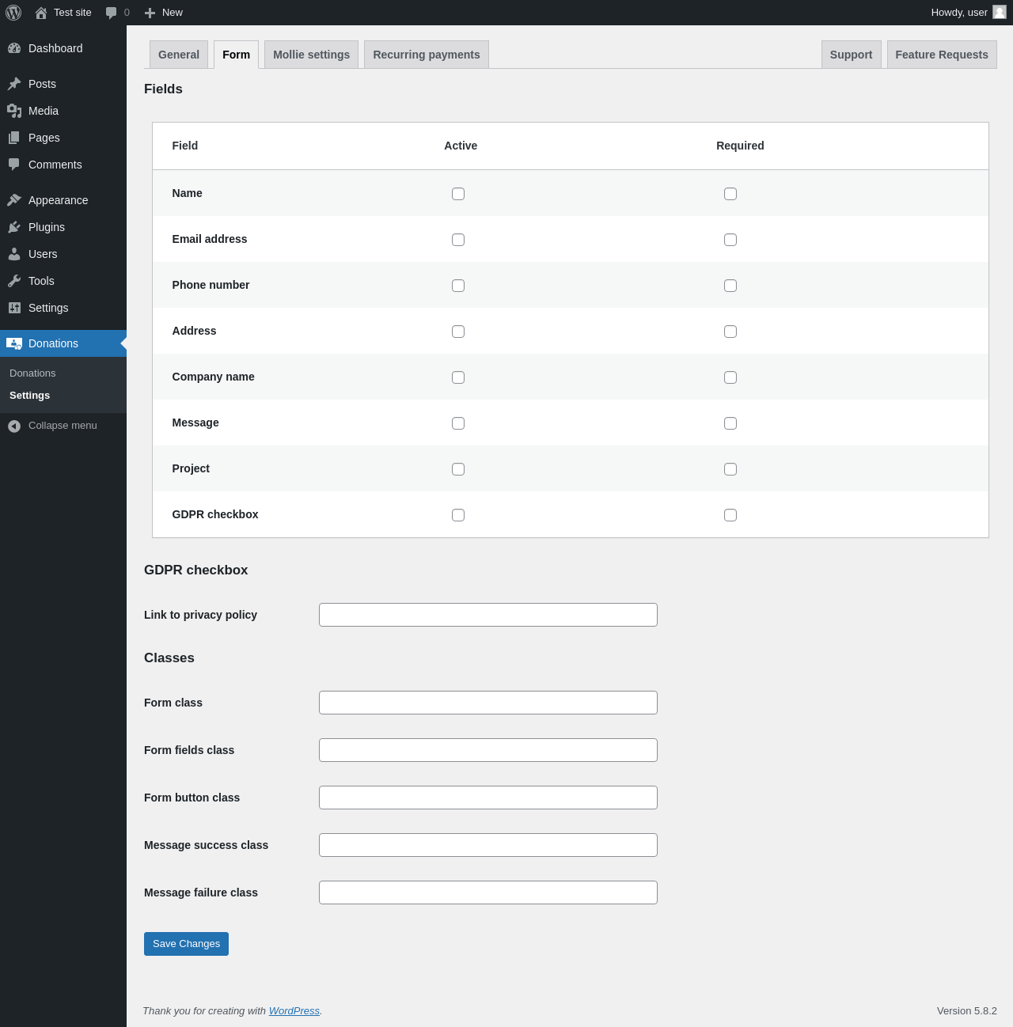Viewport: 1013px width, 1027px height.
Task: Open the Dashboard menu item
Action: point(63,48)
